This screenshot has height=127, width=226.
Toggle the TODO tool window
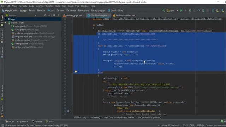pos(10,121)
